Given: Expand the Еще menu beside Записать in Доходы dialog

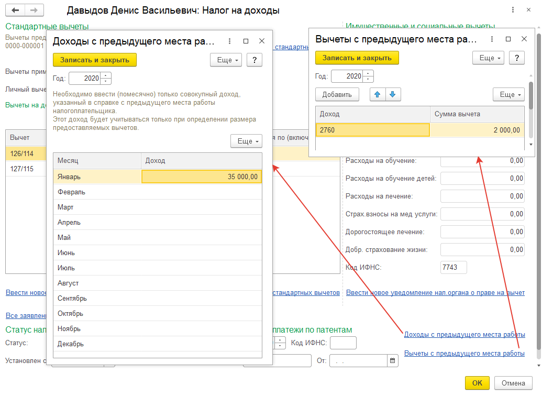Looking at the screenshot, I should 226,60.
